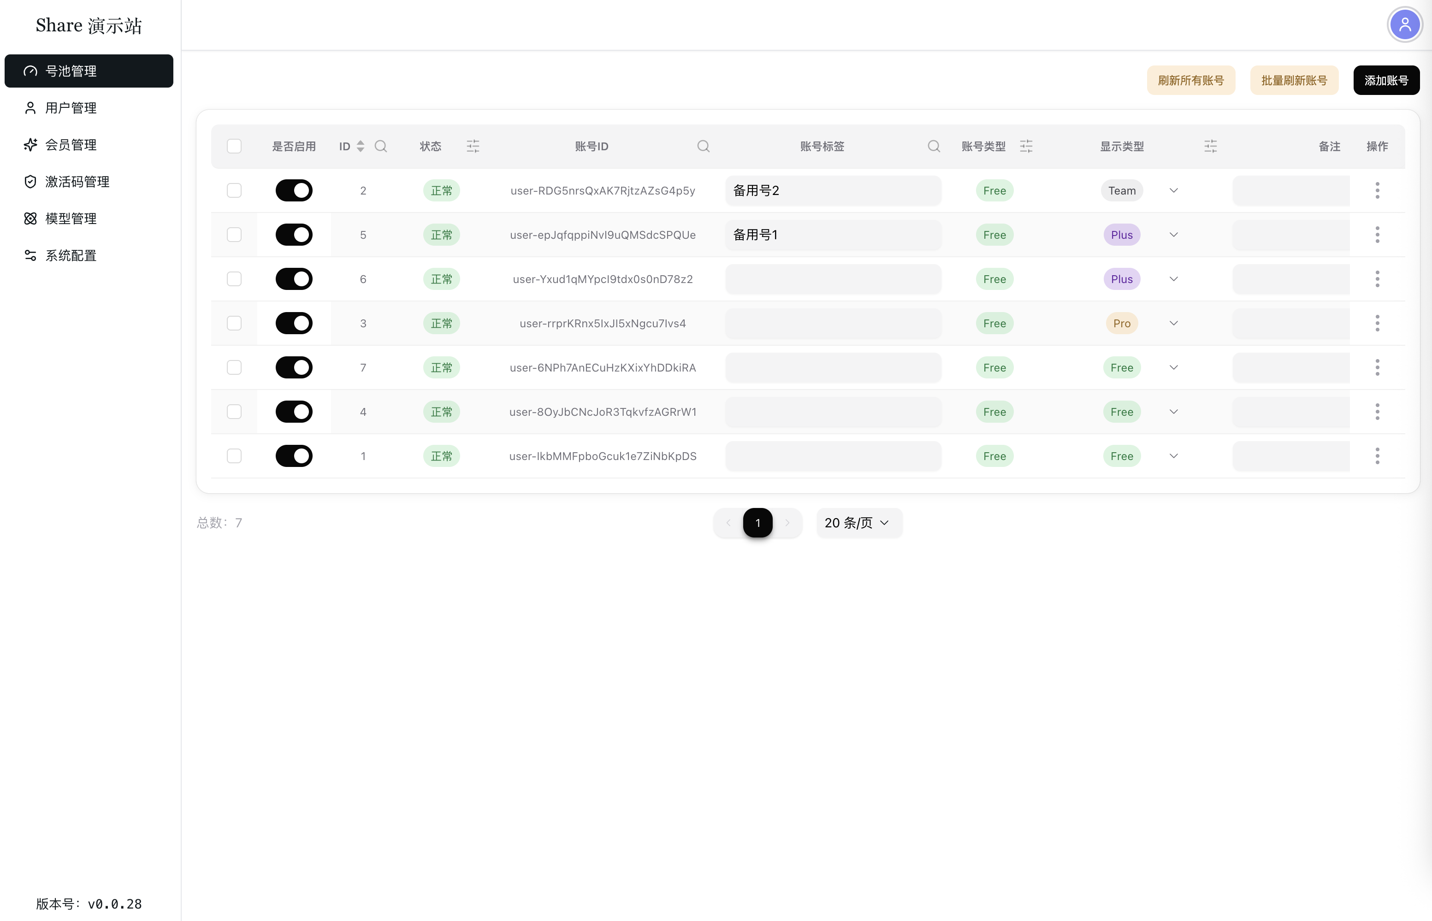Viewport: 1432px width, 921px height.
Task: Select all rows with header checkbox
Action: [234, 146]
